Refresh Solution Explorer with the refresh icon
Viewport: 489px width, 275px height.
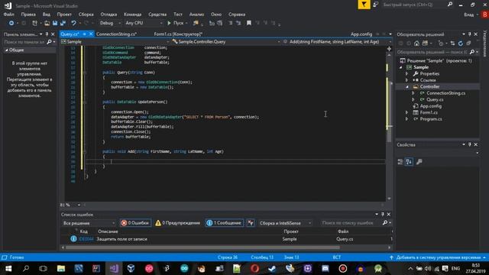[x=460, y=44]
